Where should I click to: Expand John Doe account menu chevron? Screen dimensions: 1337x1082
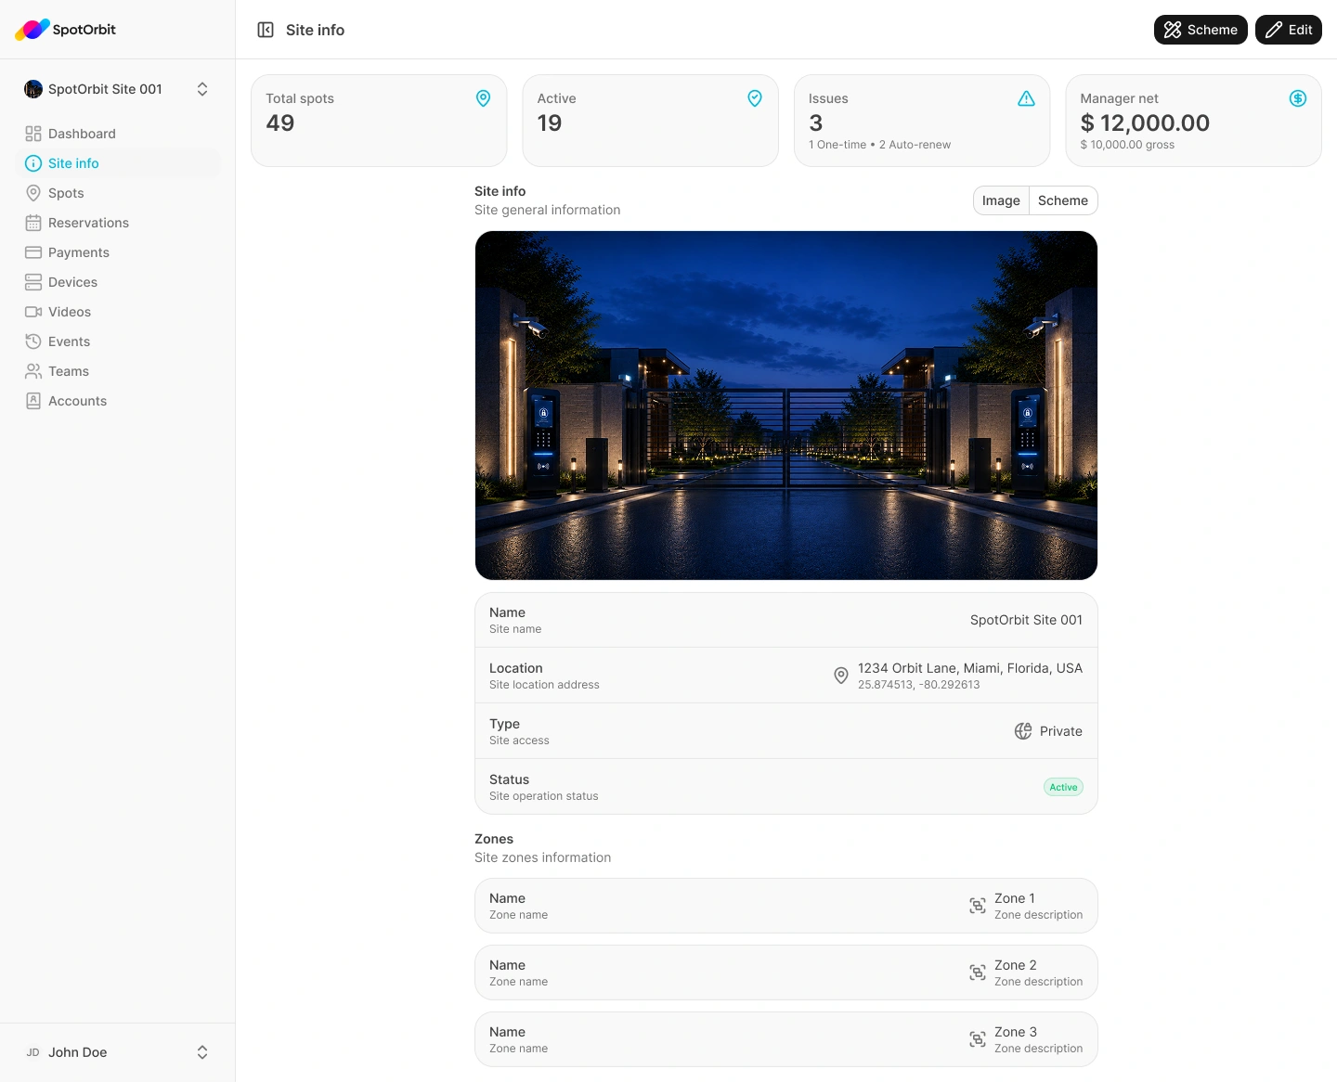pos(202,1052)
